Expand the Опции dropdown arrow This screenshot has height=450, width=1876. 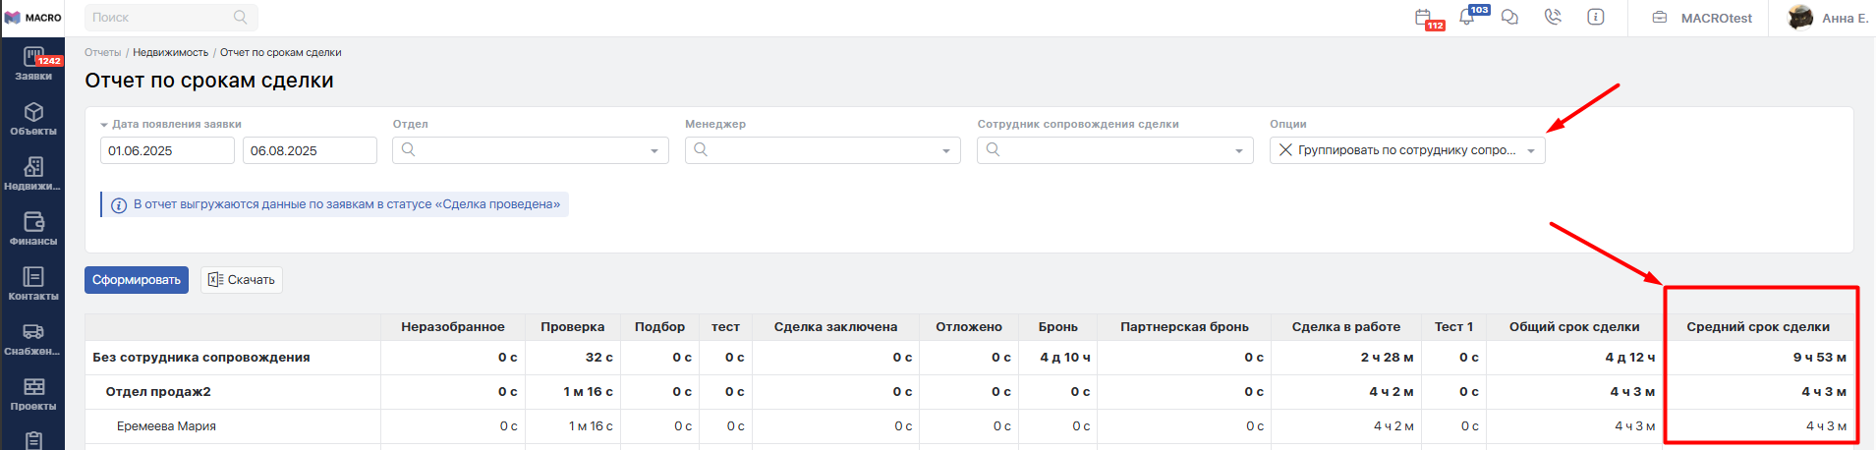1531,151
